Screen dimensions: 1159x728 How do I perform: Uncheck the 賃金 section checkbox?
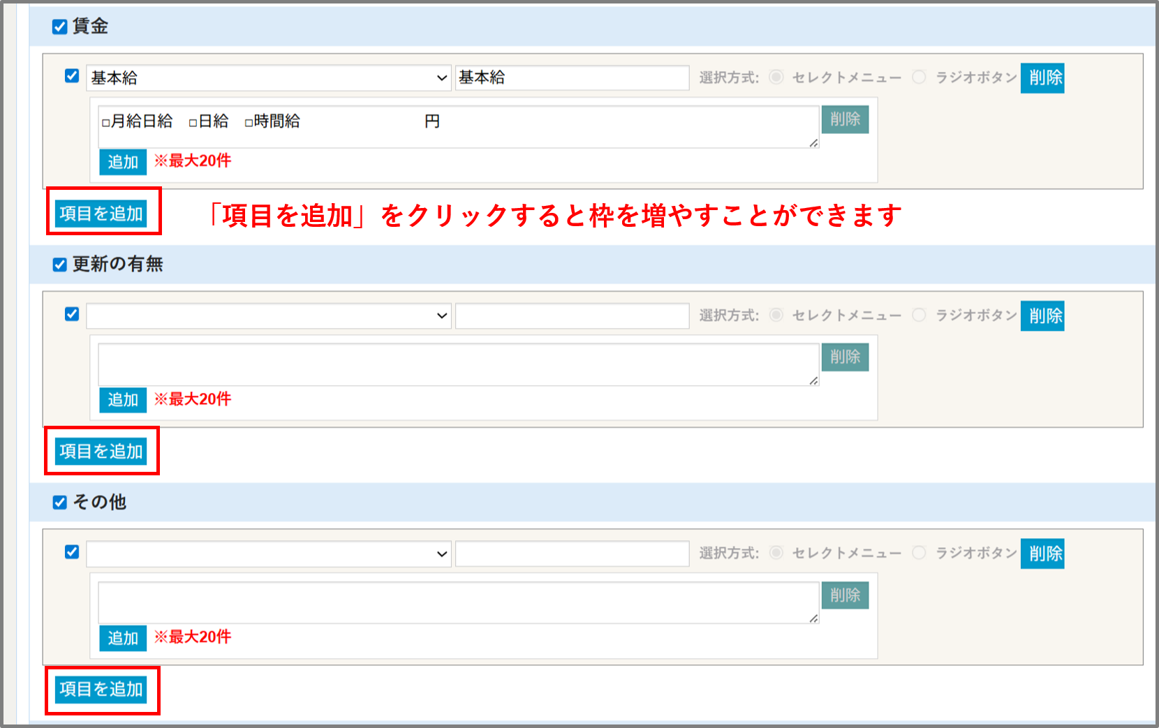[60, 27]
